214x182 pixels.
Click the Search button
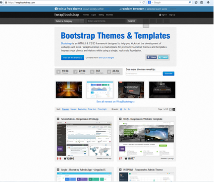pyautogui.click(x=132, y=21)
